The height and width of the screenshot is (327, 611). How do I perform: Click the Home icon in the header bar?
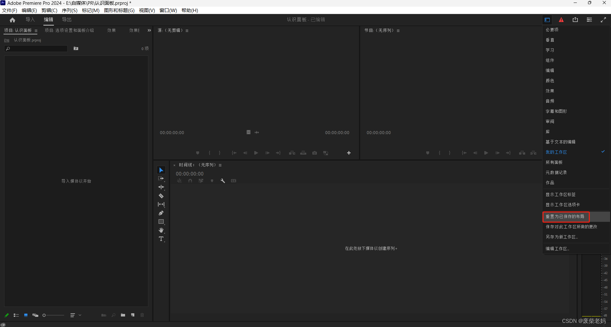pyautogui.click(x=12, y=20)
